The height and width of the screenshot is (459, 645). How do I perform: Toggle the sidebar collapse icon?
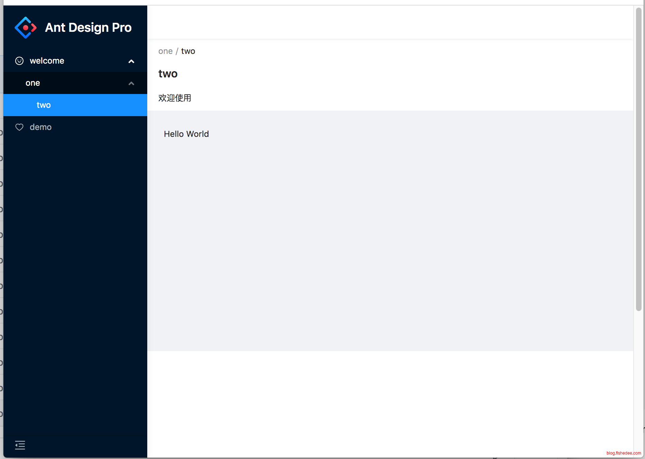point(20,445)
